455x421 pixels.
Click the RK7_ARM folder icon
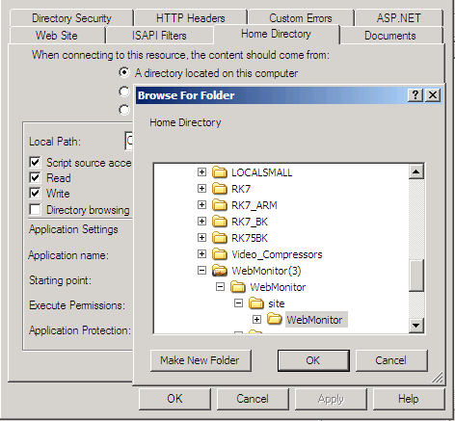(220, 205)
